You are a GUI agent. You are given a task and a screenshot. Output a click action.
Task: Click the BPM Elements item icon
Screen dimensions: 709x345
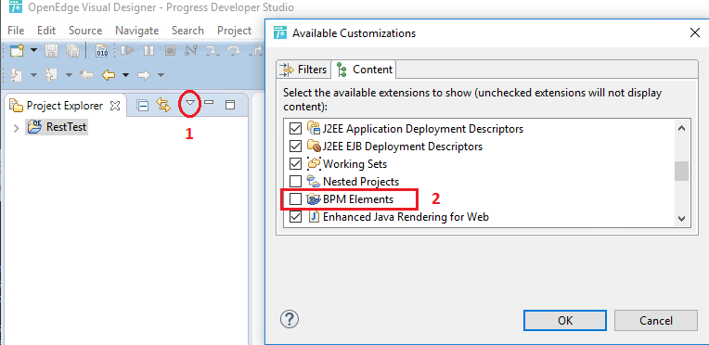coord(314,199)
